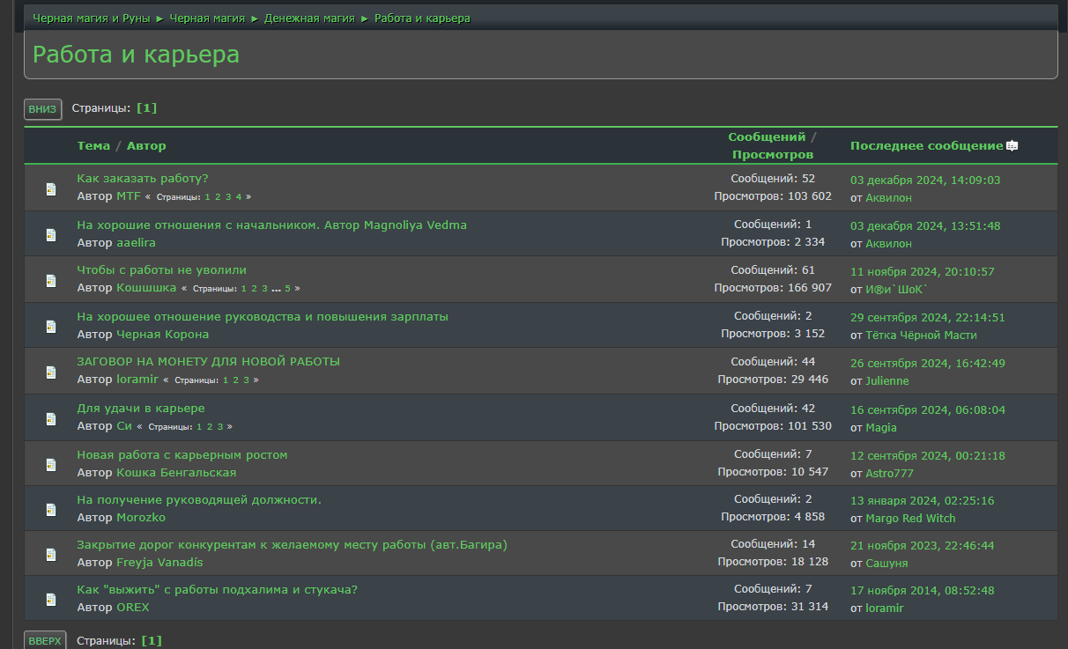1068x649 pixels.
Task: Click topic icon beside 'На хорошие отношения с начальником'
Action: 51,234
